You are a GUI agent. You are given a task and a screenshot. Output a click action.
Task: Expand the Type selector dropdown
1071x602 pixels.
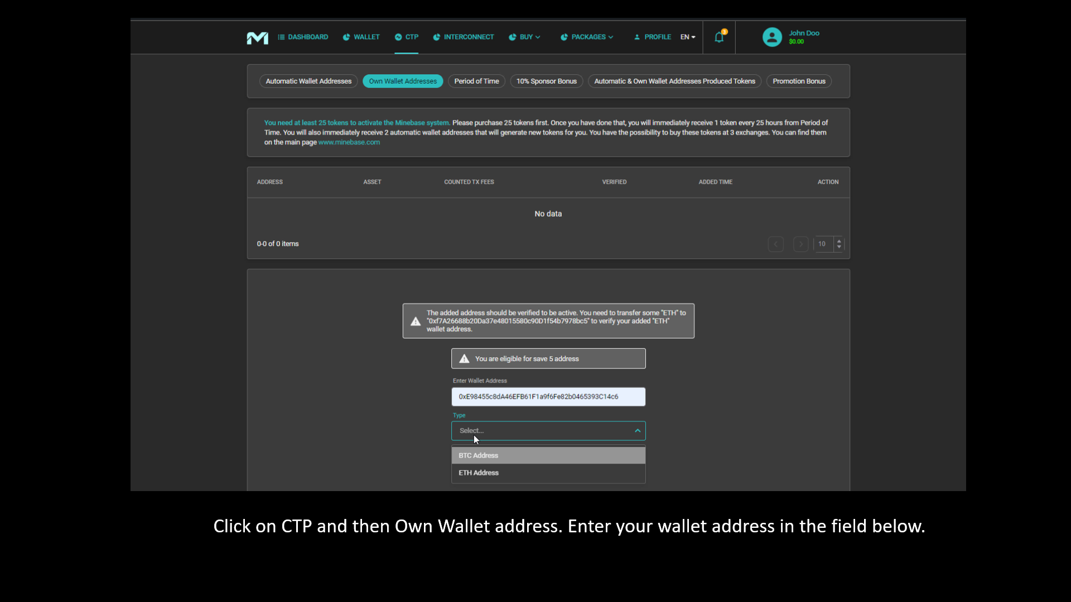tap(548, 430)
